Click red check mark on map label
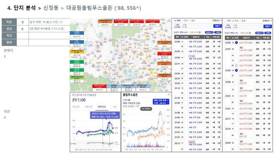The width and height of the screenshot is (275, 154). click(x=138, y=85)
